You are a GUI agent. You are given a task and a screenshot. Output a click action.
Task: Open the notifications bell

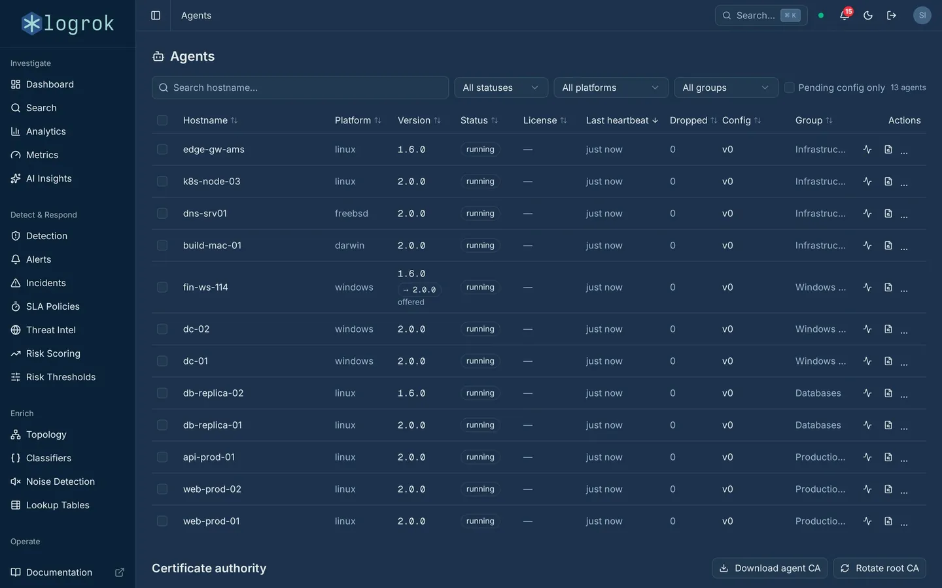click(x=845, y=15)
